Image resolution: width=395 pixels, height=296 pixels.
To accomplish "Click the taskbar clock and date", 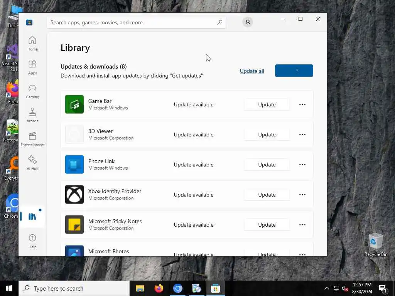I will coord(362,288).
